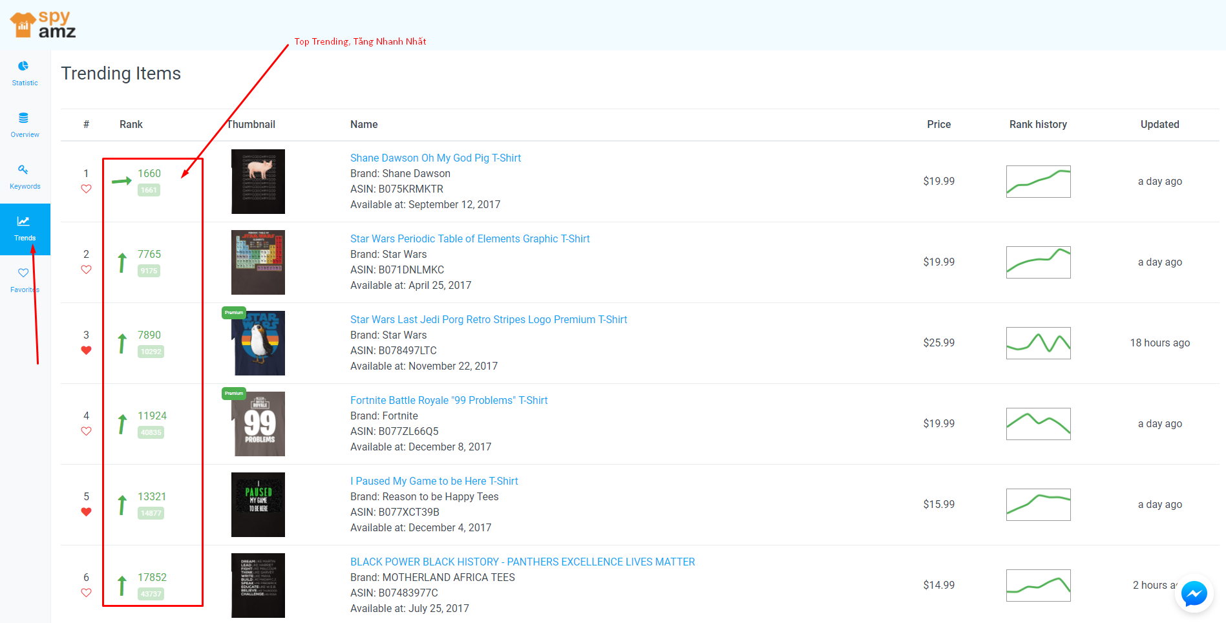Select the Trends sidebar tab
The image size is (1226, 623).
click(x=25, y=229)
